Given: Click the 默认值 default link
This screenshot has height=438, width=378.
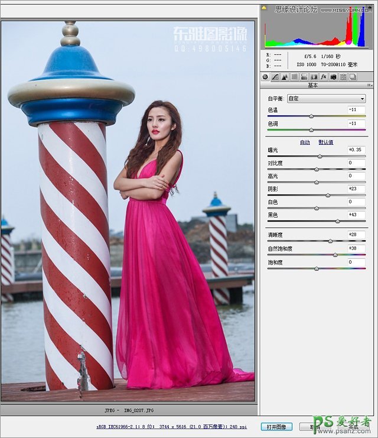Looking at the screenshot, I should (325, 142).
